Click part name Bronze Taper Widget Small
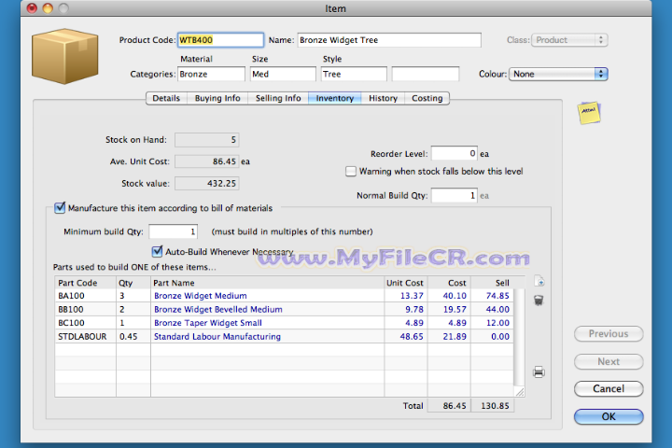Viewport: 672px width, 448px height. tap(208, 323)
